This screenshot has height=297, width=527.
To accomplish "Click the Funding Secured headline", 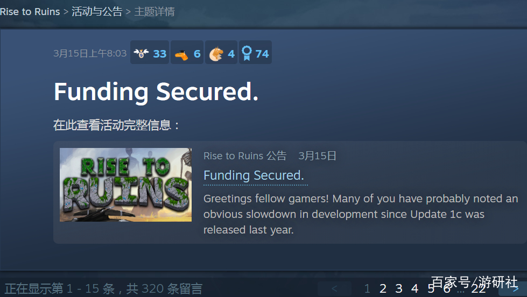I will 156,91.
